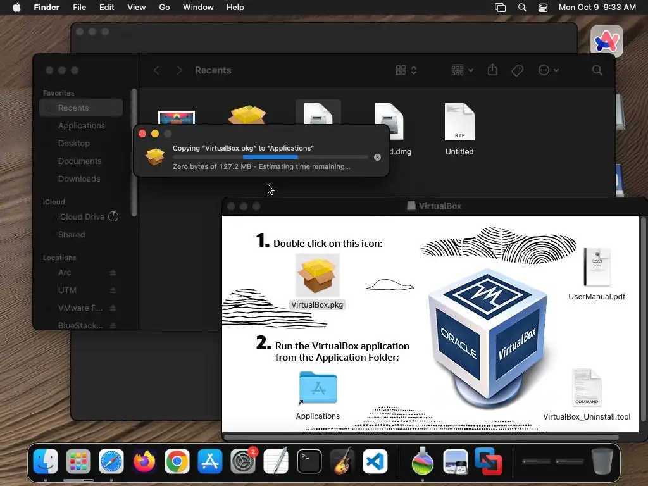Launch GarageBand from the Dock
This screenshot has height=486, width=648.
[342, 461]
